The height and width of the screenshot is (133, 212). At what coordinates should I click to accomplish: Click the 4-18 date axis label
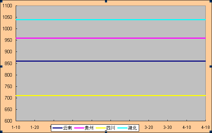point(205,127)
